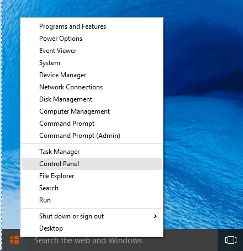Image resolution: width=243 pixels, height=251 pixels.
Task: Choose Network Connections
Action: click(92, 87)
